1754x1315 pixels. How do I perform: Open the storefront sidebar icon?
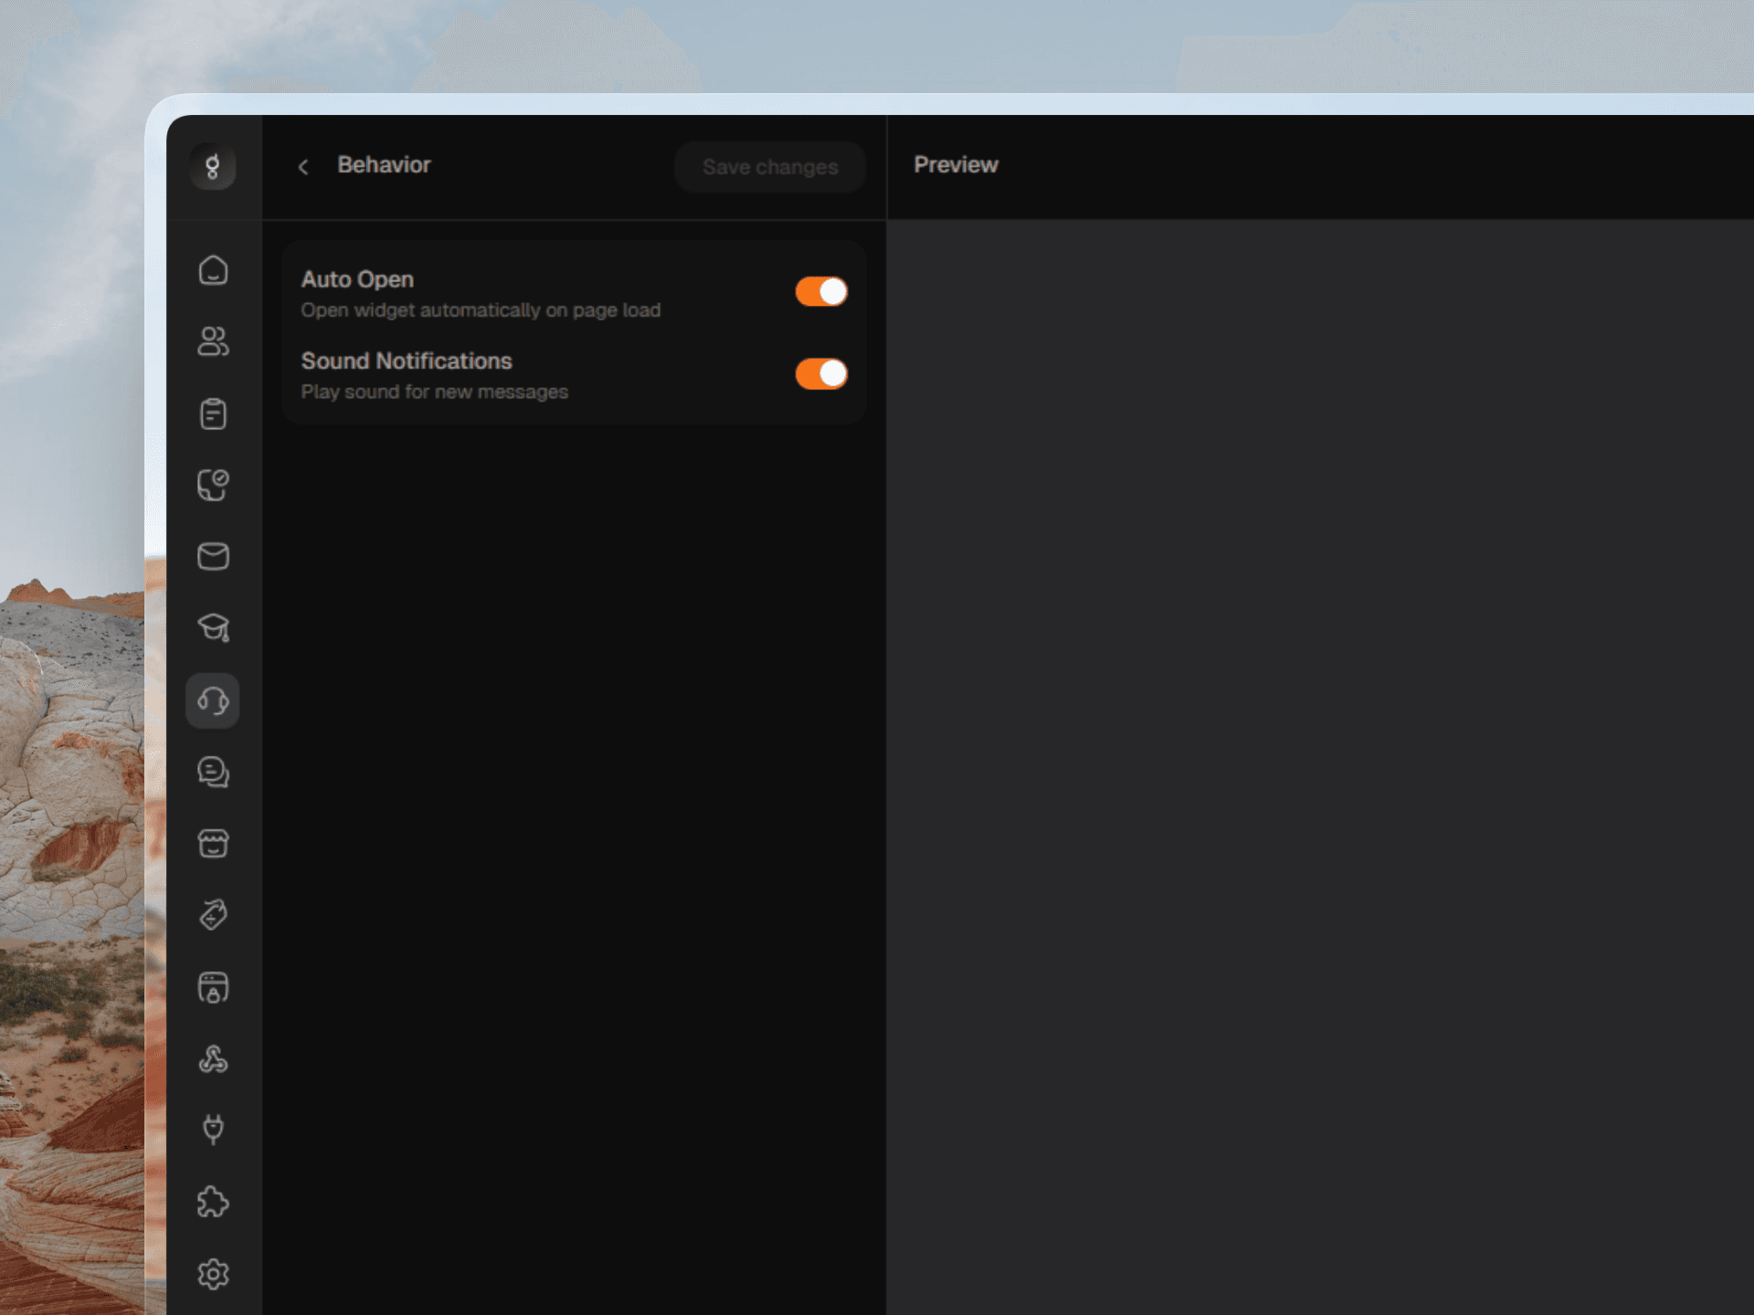pos(213,844)
